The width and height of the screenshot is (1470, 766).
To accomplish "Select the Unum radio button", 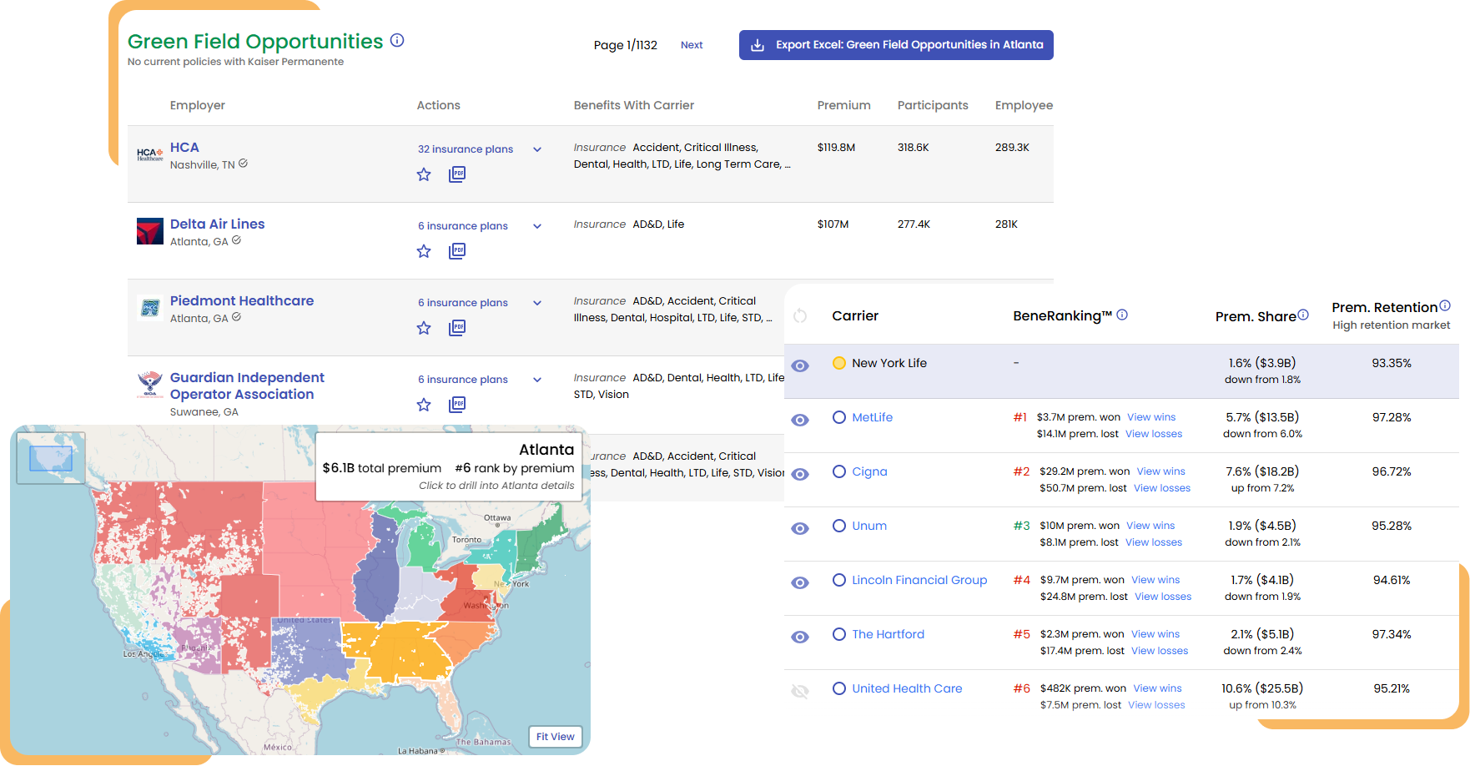I will pyautogui.click(x=839, y=526).
